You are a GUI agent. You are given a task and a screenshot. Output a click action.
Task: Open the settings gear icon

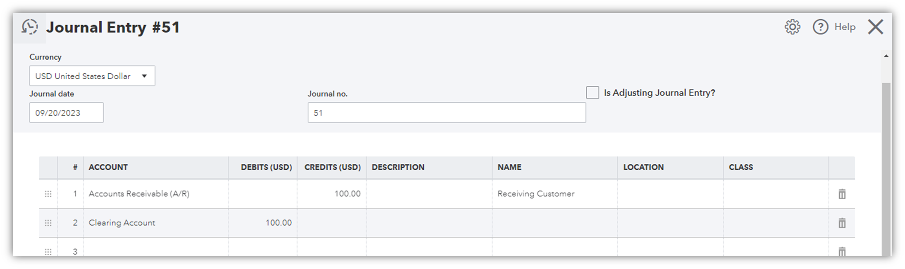pos(792,27)
